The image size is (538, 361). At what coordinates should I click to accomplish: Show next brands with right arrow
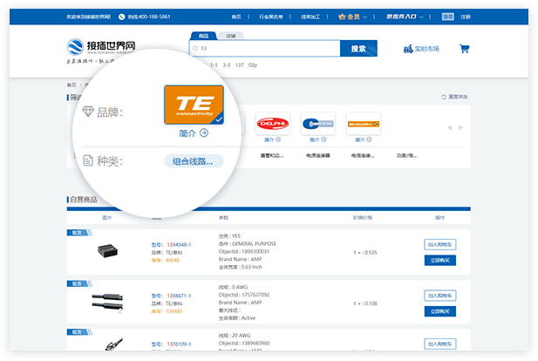[460, 127]
